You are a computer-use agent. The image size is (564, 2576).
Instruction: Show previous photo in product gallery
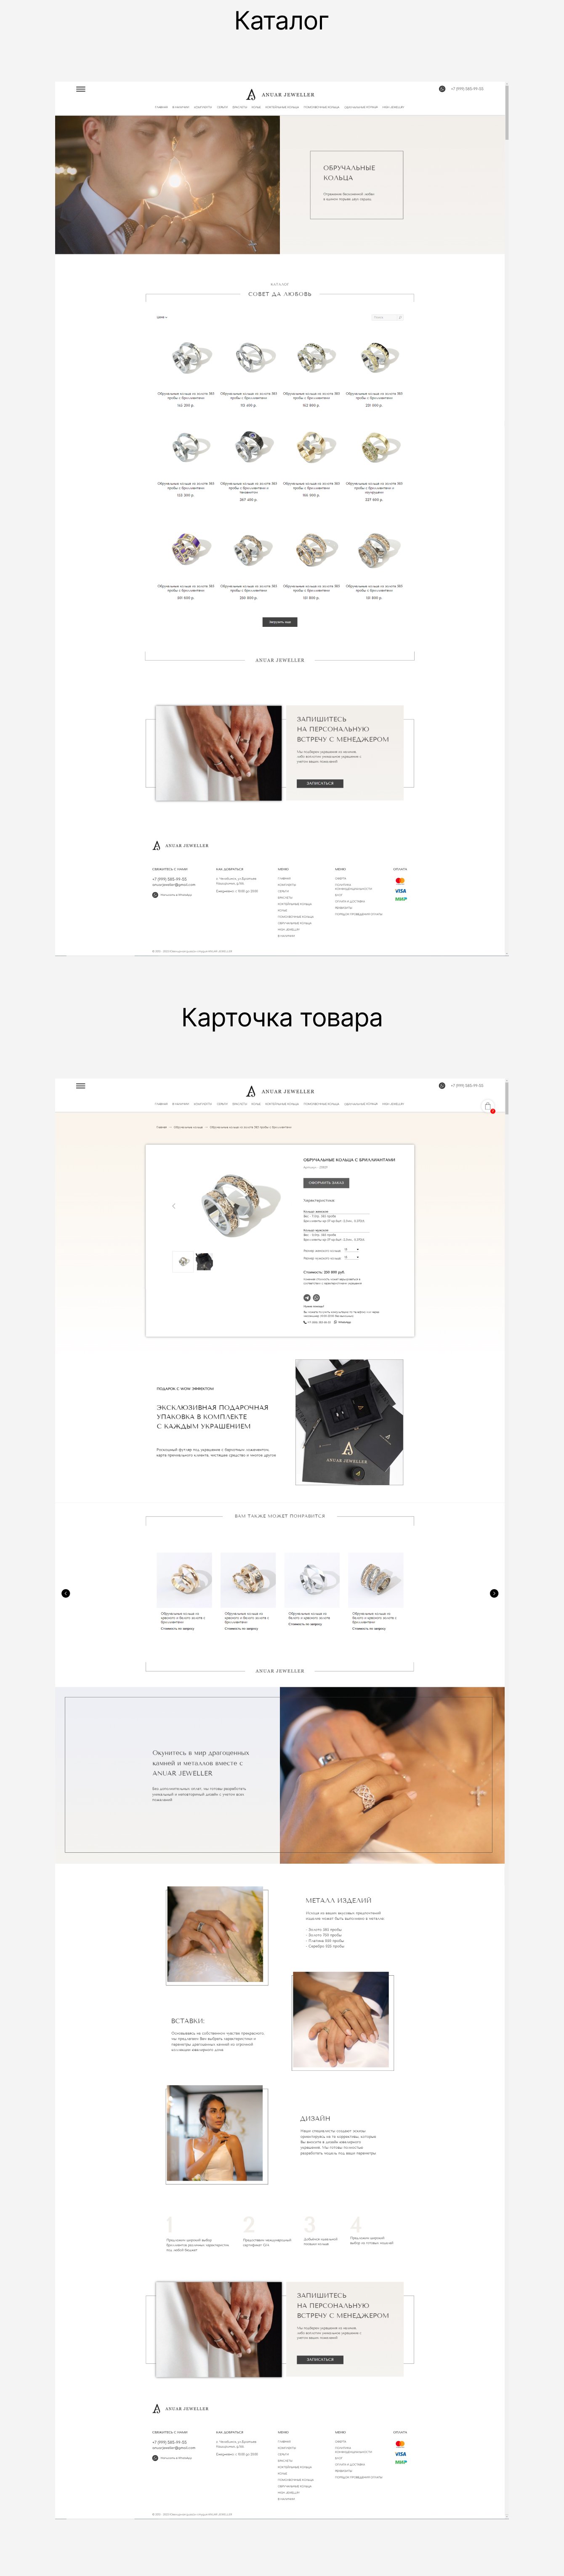pyautogui.click(x=173, y=1206)
